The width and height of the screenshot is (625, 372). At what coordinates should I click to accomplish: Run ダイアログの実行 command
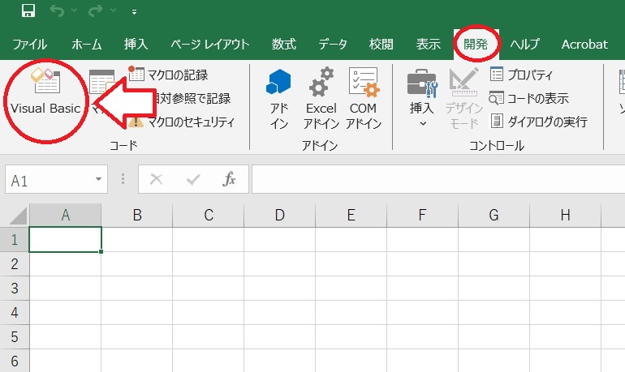tap(538, 122)
